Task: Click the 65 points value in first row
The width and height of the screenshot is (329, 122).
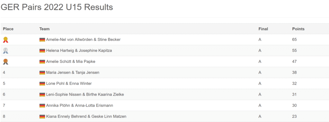Action: (294, 39)
